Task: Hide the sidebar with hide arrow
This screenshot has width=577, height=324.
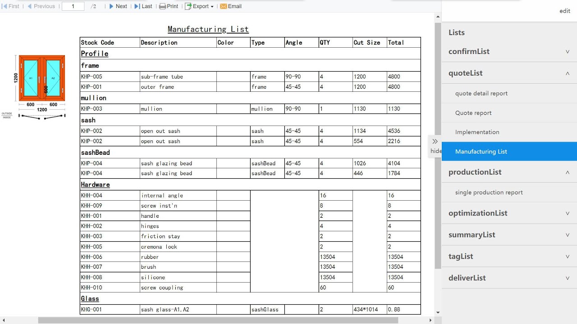Action: pyautogui.click(x=435, y=146)
